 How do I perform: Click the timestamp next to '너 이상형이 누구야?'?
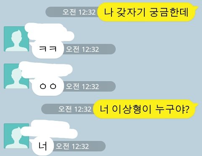click(75, 109)
